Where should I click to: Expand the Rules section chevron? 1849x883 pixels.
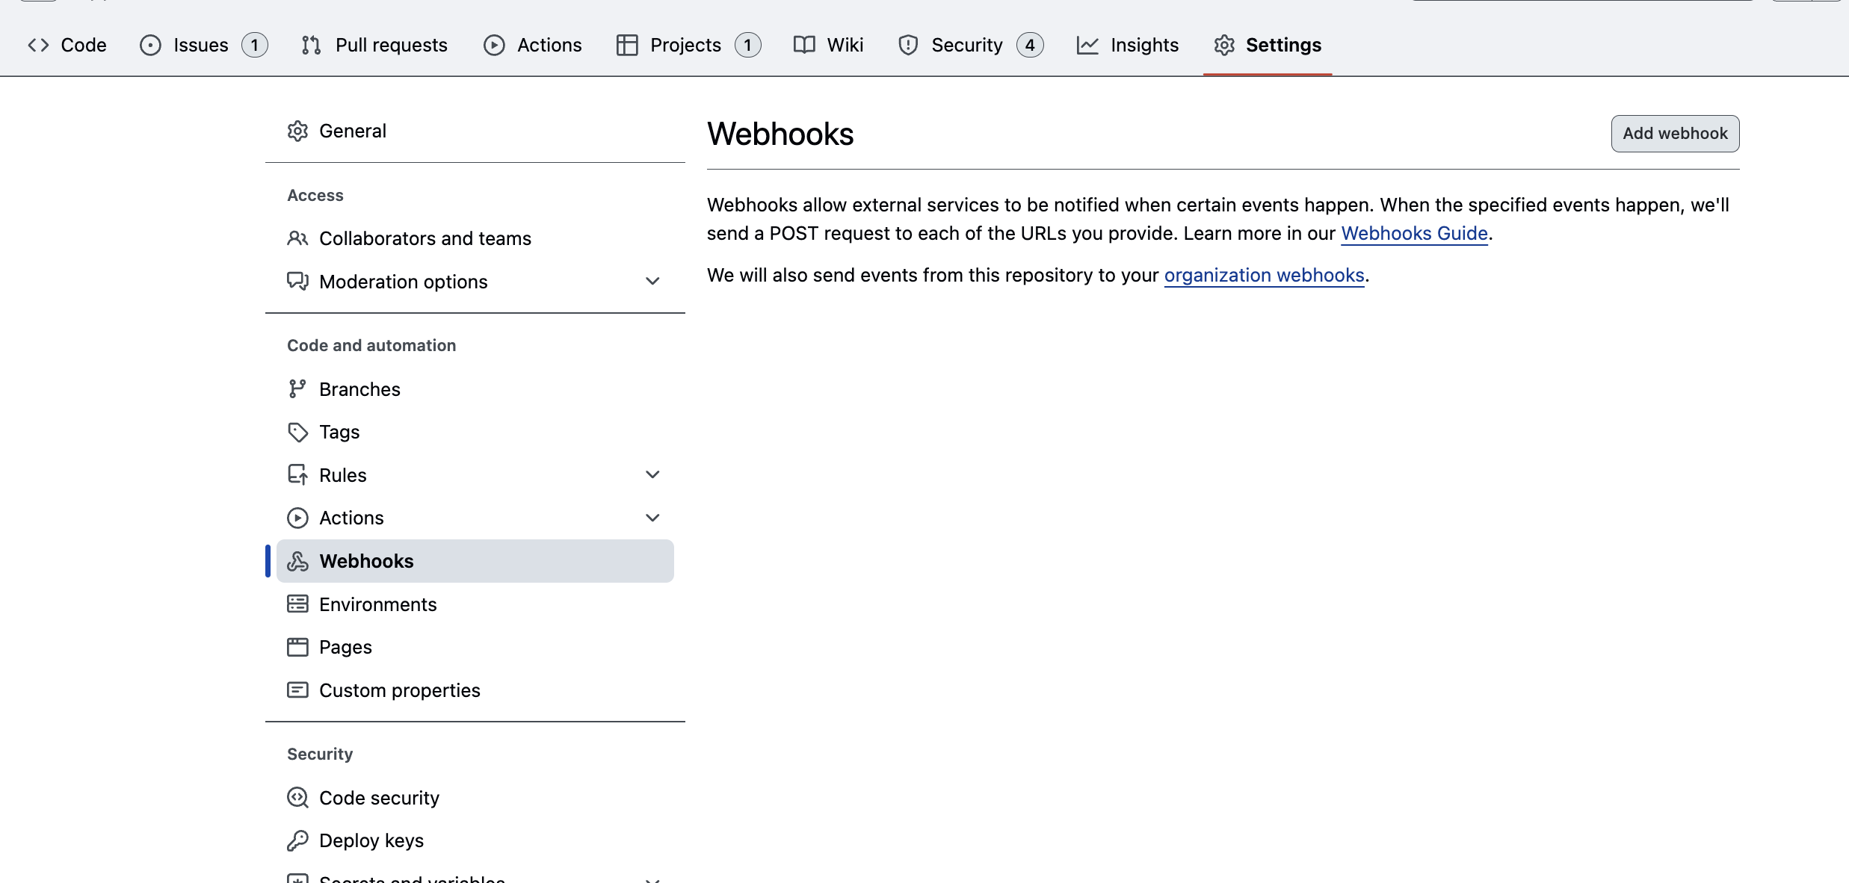tap(652, 474)
